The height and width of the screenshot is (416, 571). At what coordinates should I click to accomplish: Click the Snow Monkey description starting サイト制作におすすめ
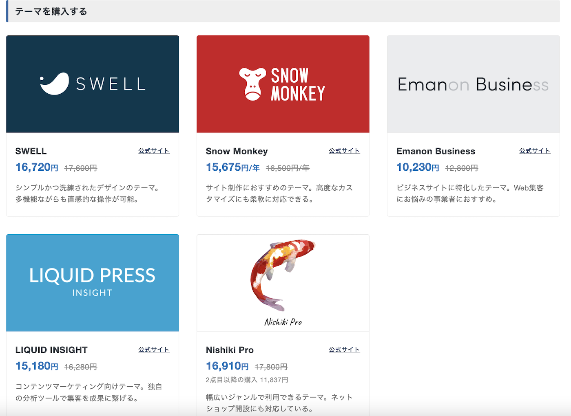click(279, 194)
